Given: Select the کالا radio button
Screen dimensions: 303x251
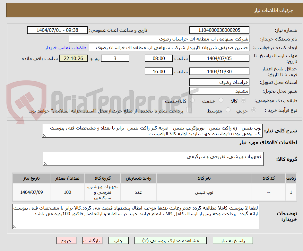Looking at the screenshot, I should (x=243, y=100).
